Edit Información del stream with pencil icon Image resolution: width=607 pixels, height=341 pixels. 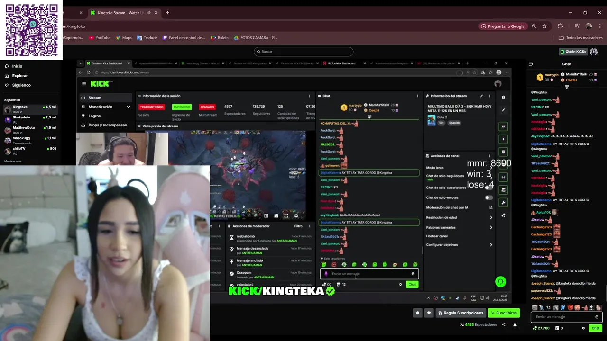click(481, 96)
